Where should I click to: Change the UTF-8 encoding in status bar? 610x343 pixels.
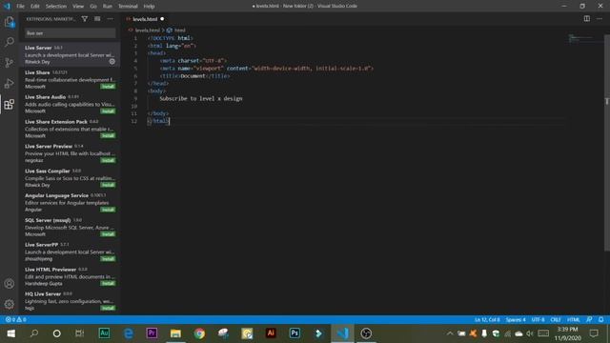538,320
